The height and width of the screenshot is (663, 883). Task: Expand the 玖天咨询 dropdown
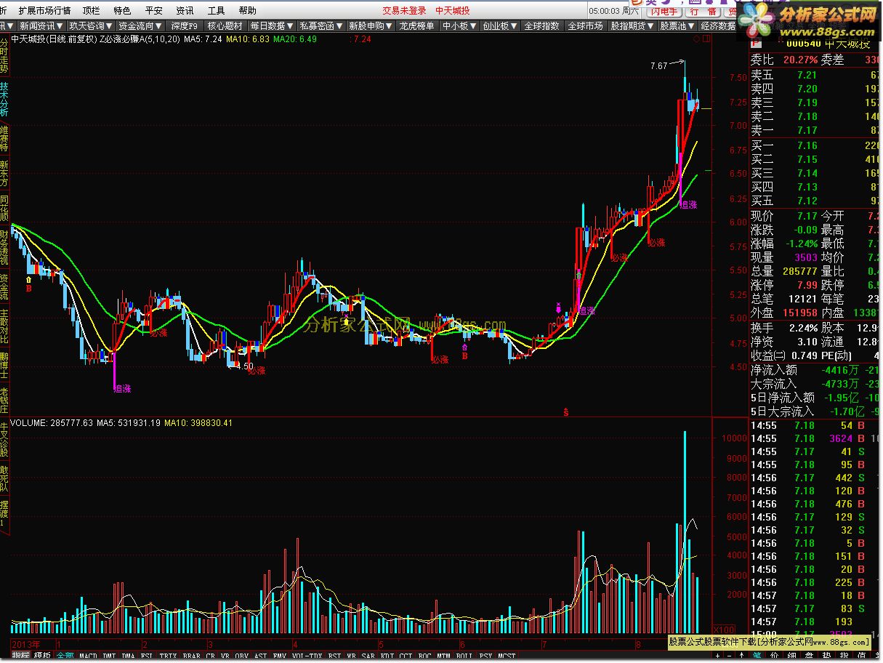coord(90,26)
